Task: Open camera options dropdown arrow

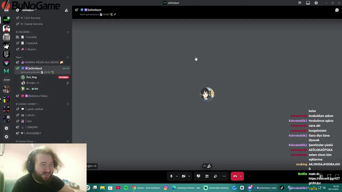Action: (x=189, y=176)
